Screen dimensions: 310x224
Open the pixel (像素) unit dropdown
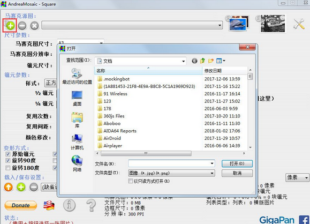pyautogui.click(x=297, y=177)
